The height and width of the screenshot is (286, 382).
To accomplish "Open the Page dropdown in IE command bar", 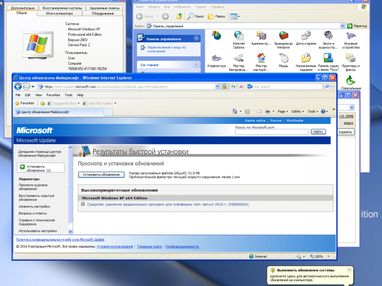I will coord(283,112).
